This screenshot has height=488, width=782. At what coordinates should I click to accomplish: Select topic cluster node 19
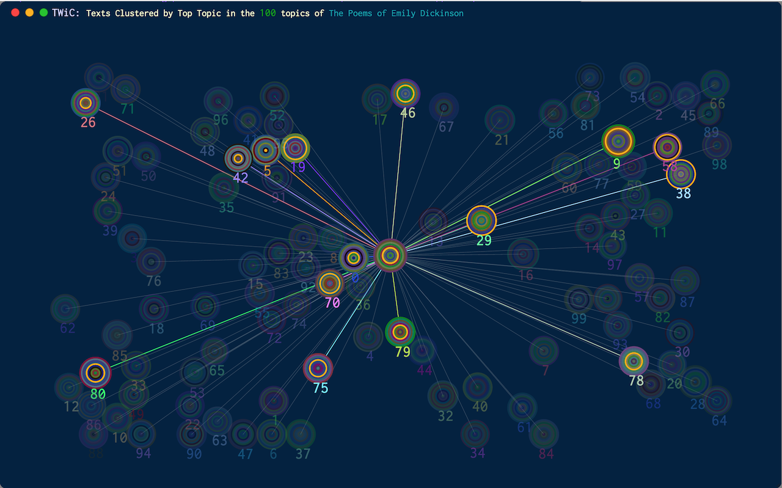pos(295,148)
